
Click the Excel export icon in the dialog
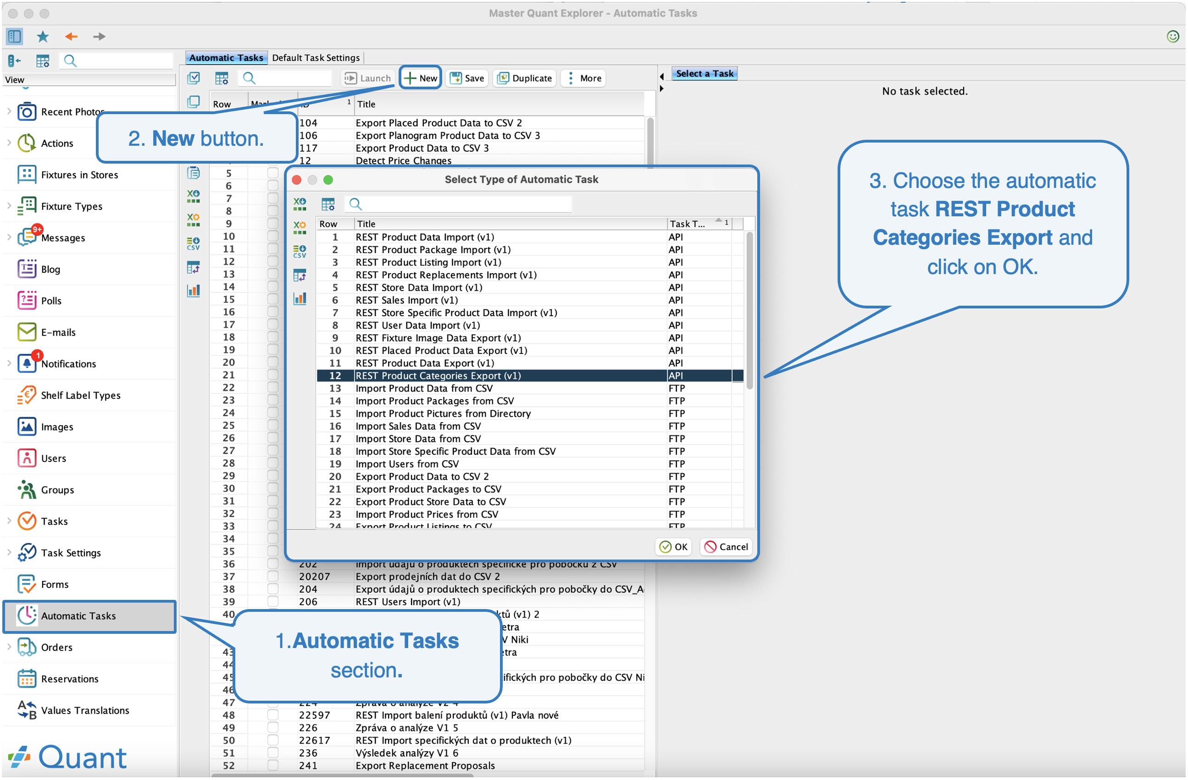pos(300,204)
